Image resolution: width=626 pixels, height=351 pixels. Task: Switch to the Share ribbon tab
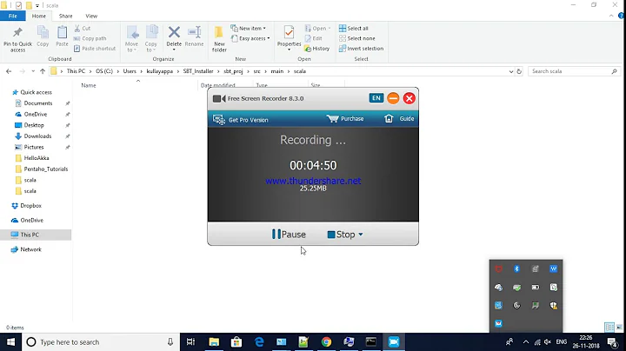pyautogui.click(x=65, y=16)
